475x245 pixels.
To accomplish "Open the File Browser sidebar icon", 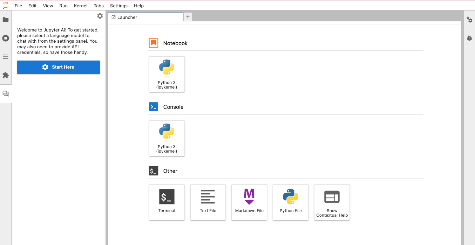I will 6,20.
